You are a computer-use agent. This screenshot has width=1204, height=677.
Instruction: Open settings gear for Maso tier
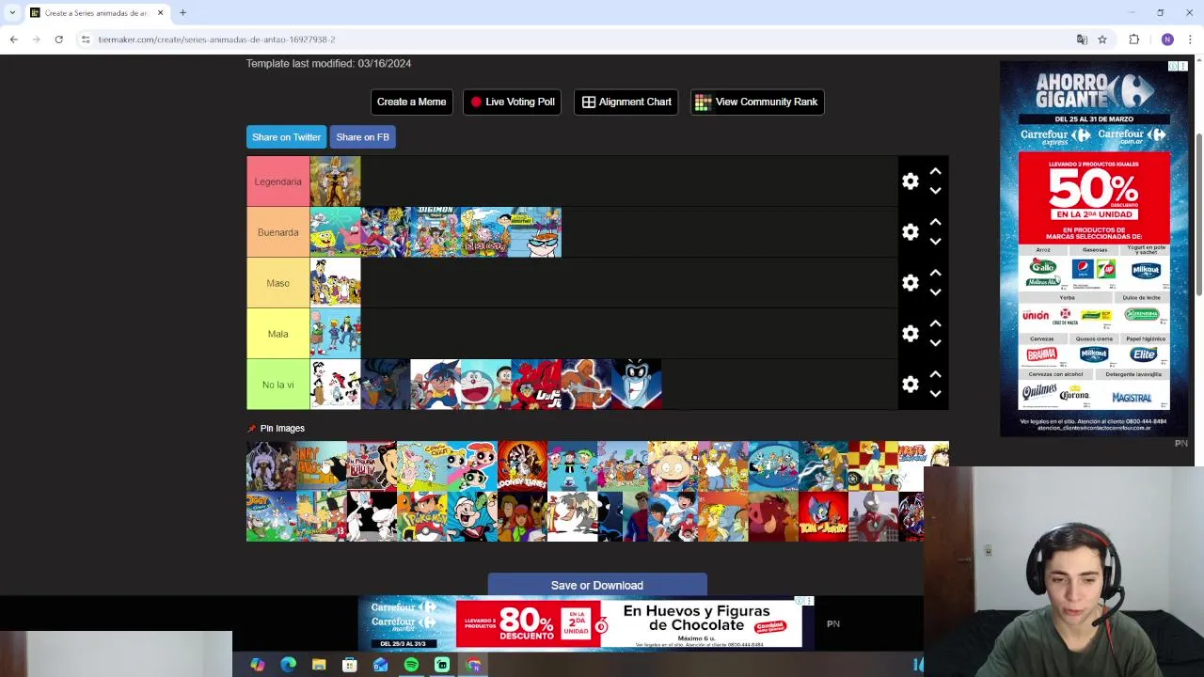click(x=910, y=283)
